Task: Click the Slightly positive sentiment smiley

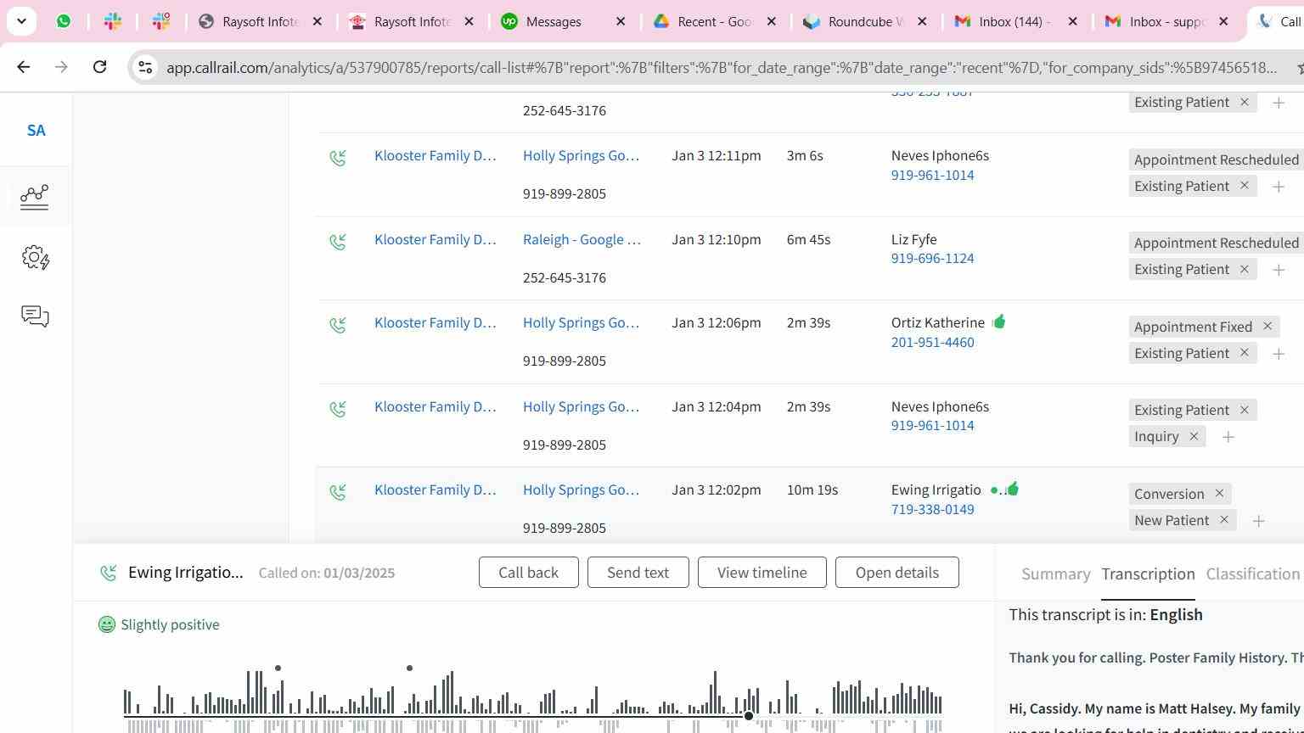Action: [107, 624]
